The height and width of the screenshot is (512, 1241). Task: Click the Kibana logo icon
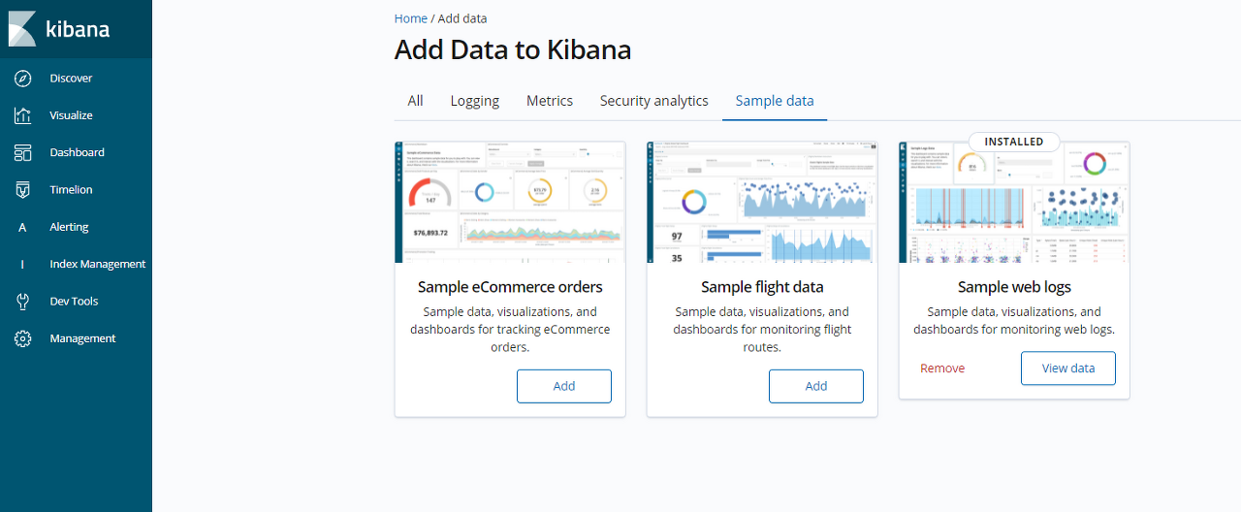(22, 29)
